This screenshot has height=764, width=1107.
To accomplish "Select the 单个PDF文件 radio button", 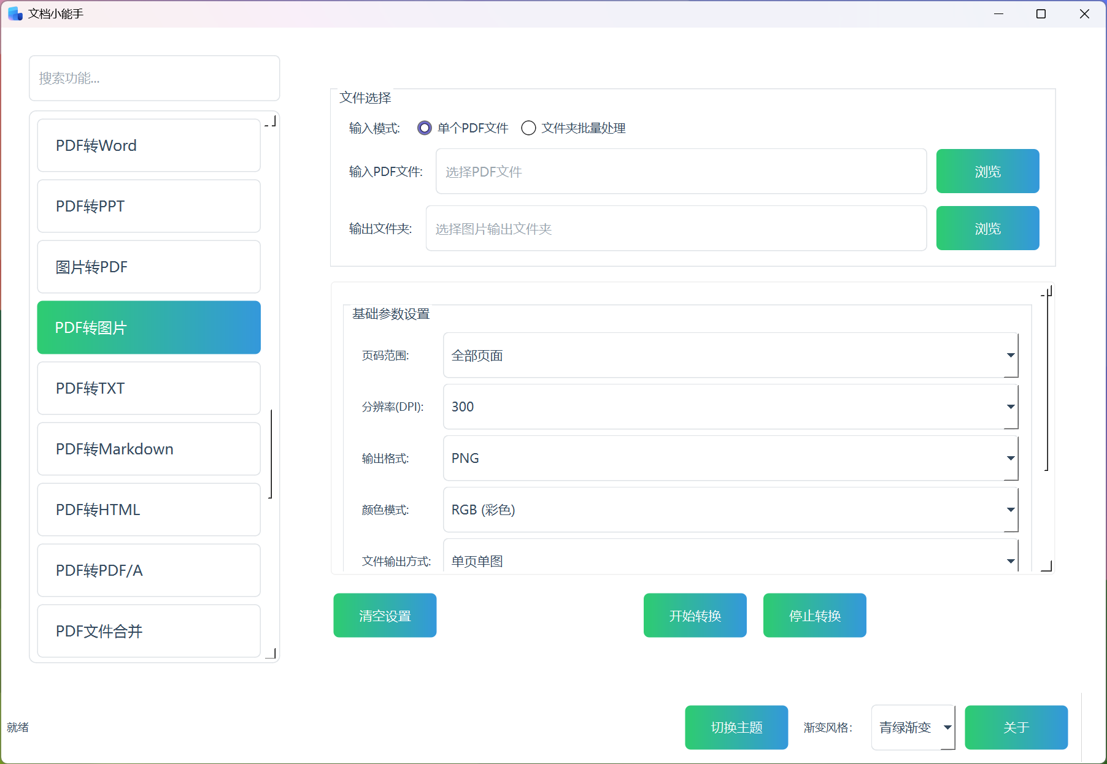I will click(x=424, y=128).
